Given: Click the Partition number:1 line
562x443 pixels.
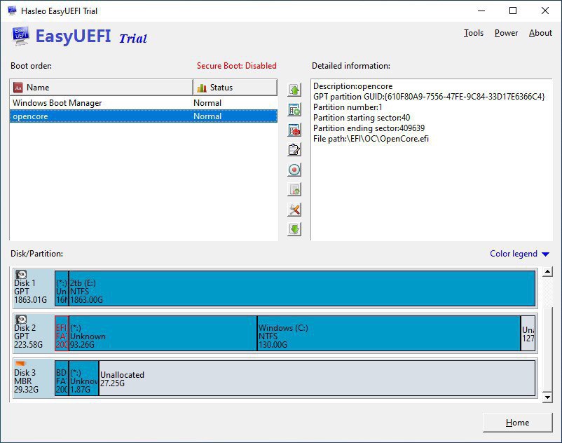Looking at the screenshot, I should point(348,107).
